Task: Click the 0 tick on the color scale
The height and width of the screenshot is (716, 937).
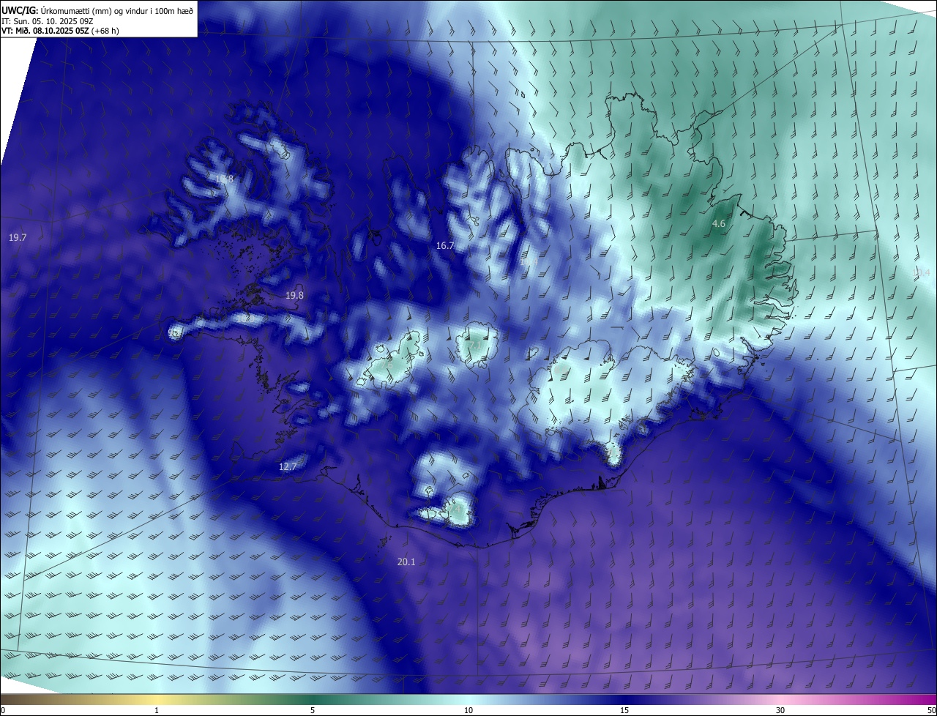Action: 3,710
